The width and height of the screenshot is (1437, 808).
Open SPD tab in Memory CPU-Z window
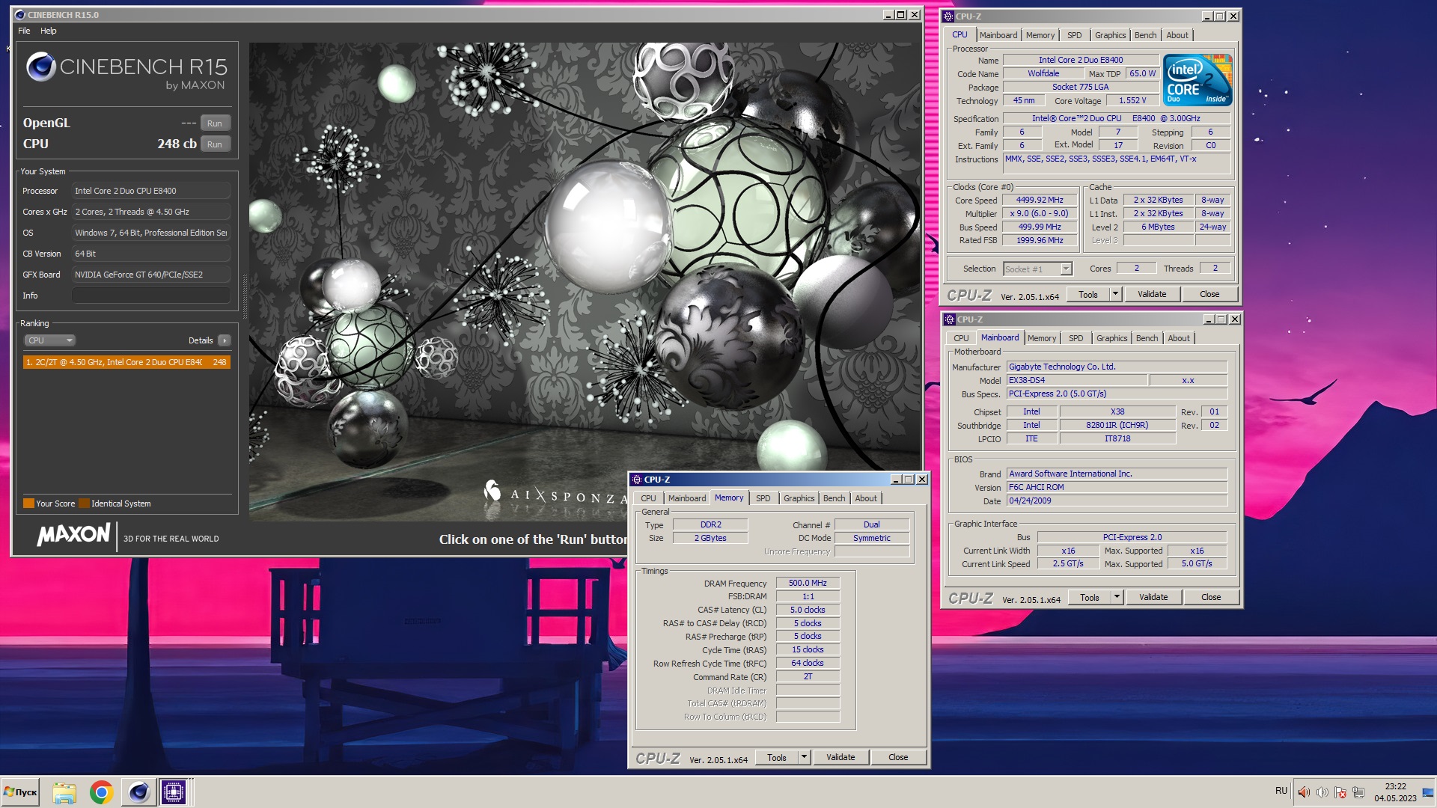763,498
